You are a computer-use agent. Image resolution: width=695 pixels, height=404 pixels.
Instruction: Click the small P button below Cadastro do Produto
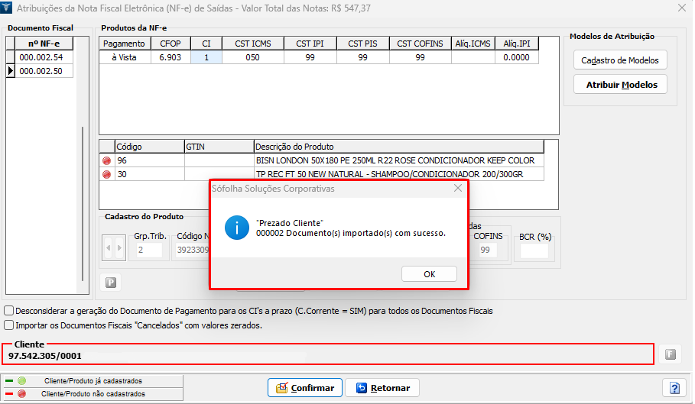tap(110, 283)
